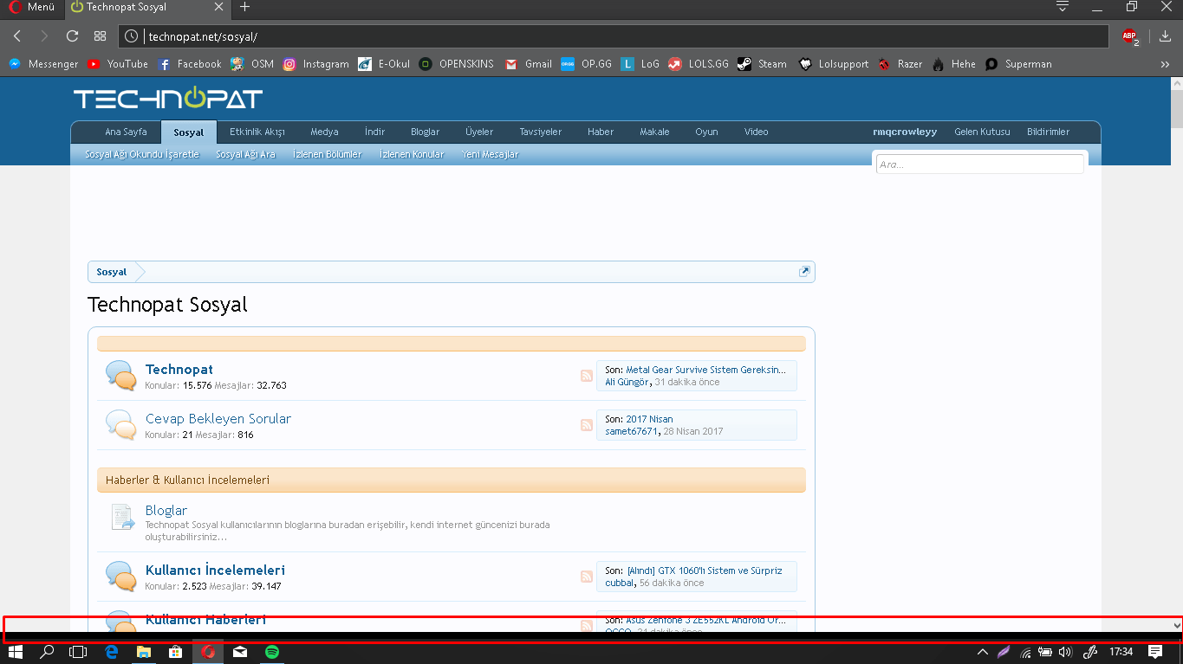This screenshot has width=1183, height=664.
Task: Open the Video navigation tab
Action: [756, 132]
